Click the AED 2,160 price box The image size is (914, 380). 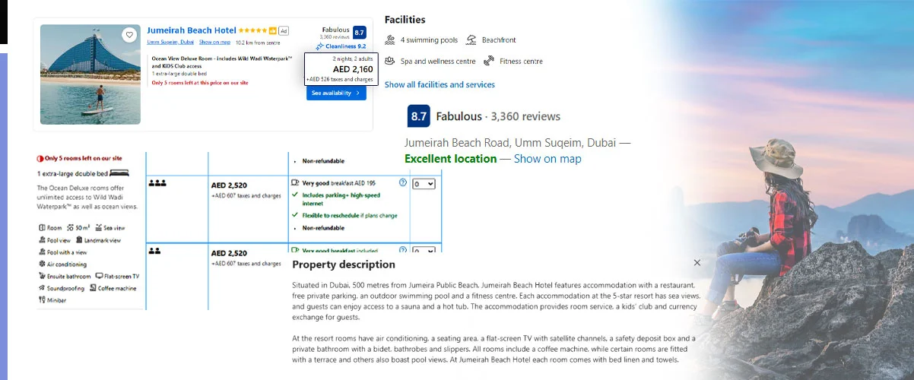pos(341,68)
